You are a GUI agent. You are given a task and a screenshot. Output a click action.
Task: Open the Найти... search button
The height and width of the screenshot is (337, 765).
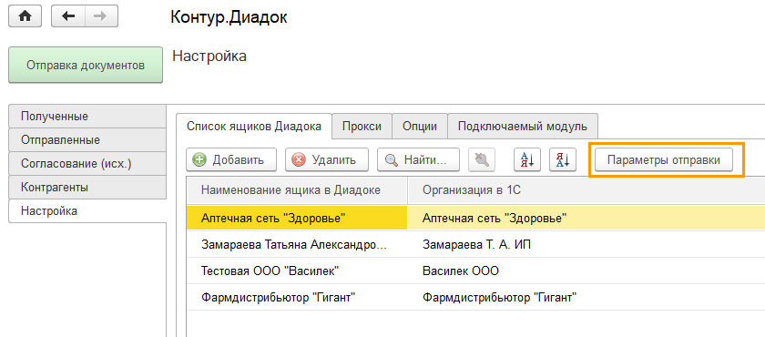click(418, 160)
